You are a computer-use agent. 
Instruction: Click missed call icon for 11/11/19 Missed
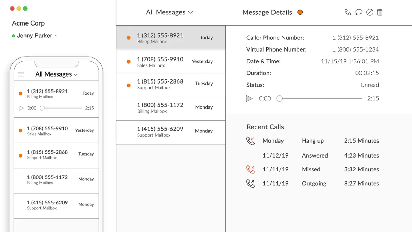pyautogui.click(x=251, y=169)
